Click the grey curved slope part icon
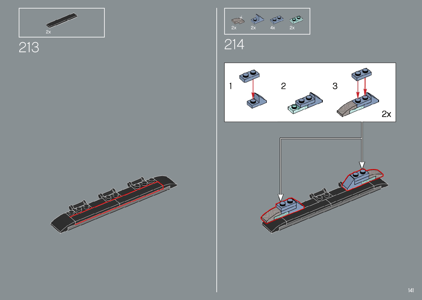The image size is (422, 300). pos(237,21)
